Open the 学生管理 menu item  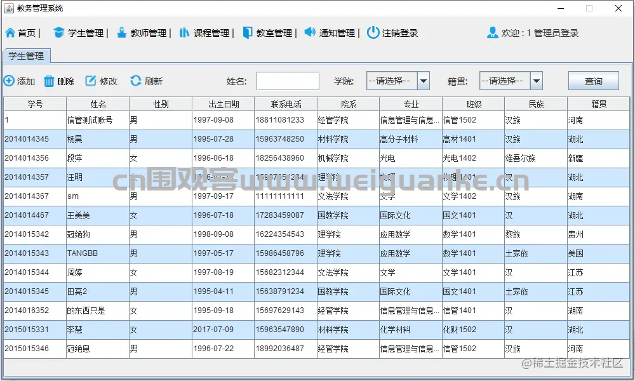coord(86,33)
